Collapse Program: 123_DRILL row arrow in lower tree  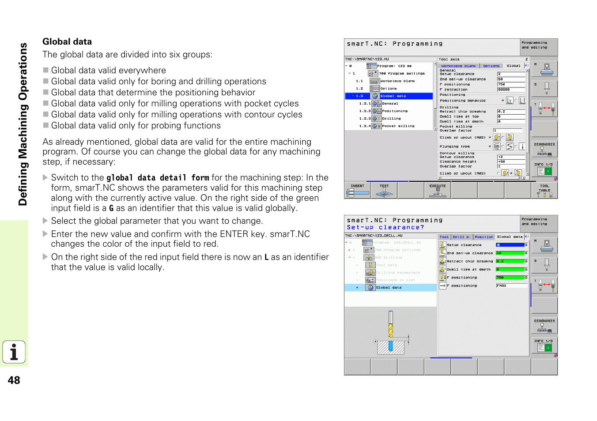pyautogui.click(x=347, y=243)
